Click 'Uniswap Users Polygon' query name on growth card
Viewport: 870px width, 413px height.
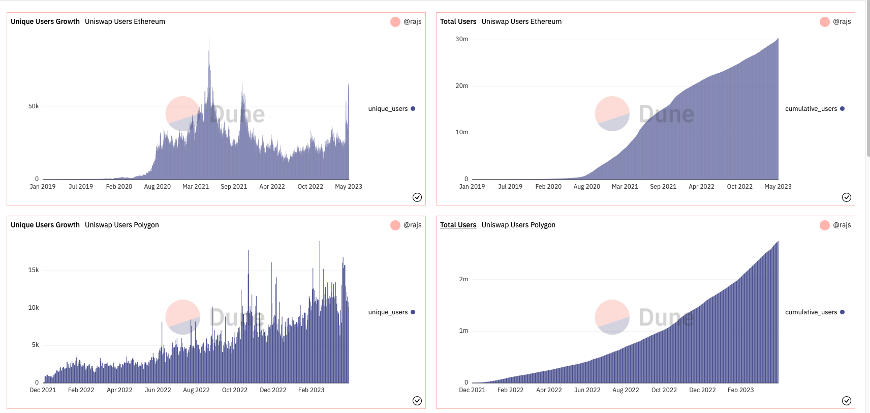(122, 225)
